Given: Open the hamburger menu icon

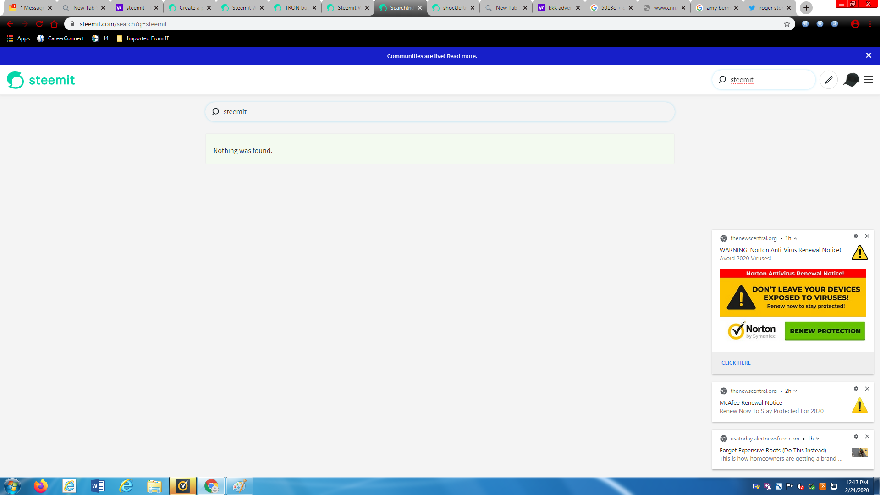Looking at the screenshot, I should pos(869,80).
